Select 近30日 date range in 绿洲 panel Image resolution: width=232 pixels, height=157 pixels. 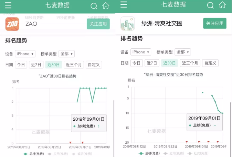[169, 63]
